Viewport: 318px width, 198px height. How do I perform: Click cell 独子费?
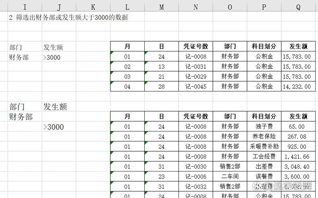coord(264,127)
